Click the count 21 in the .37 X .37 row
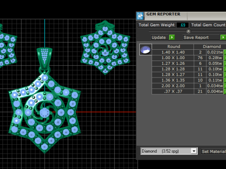Screen dimensions: 226x169 (x=200, y=92)
